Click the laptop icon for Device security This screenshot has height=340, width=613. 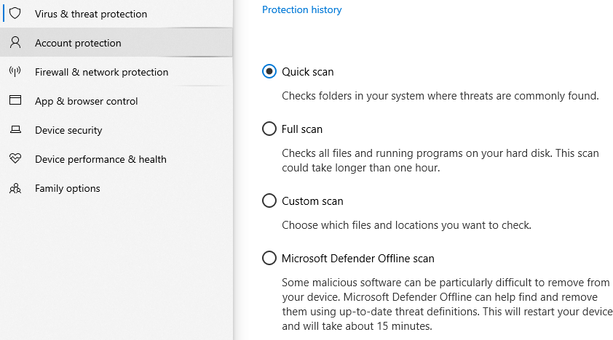(x=15, y=129)
